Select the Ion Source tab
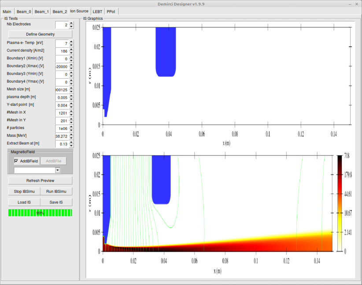 79,11
